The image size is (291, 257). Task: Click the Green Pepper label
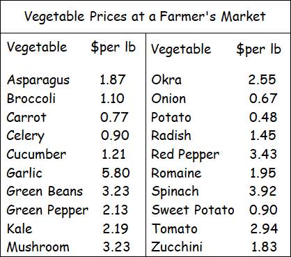47,211
